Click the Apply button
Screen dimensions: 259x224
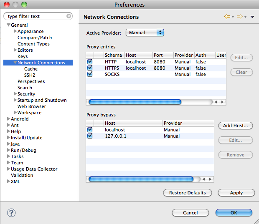coord(236,193)
